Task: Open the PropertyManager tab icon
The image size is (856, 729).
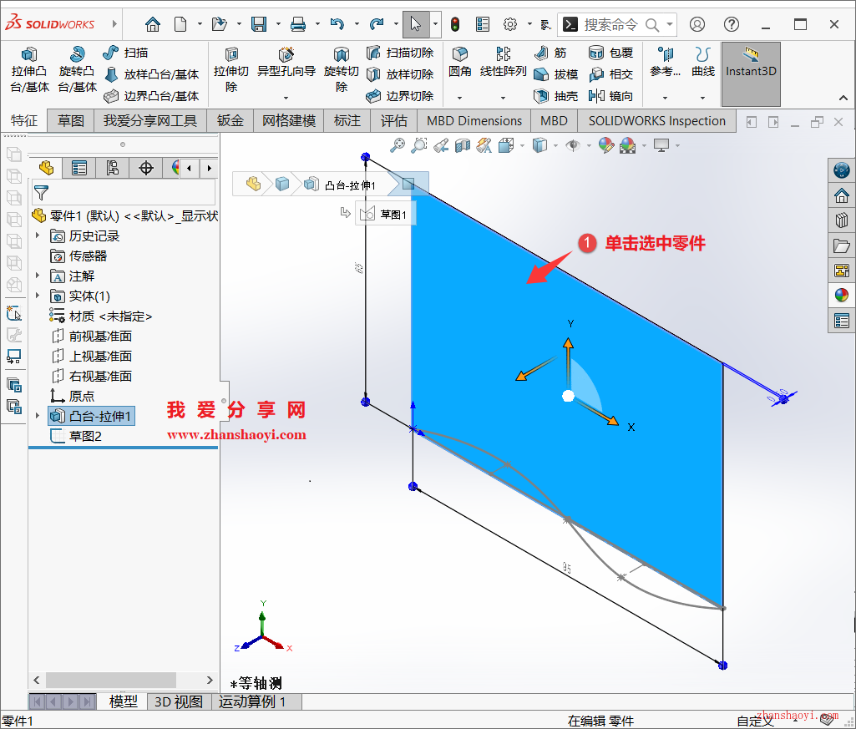Action: [x=79, y=168]
